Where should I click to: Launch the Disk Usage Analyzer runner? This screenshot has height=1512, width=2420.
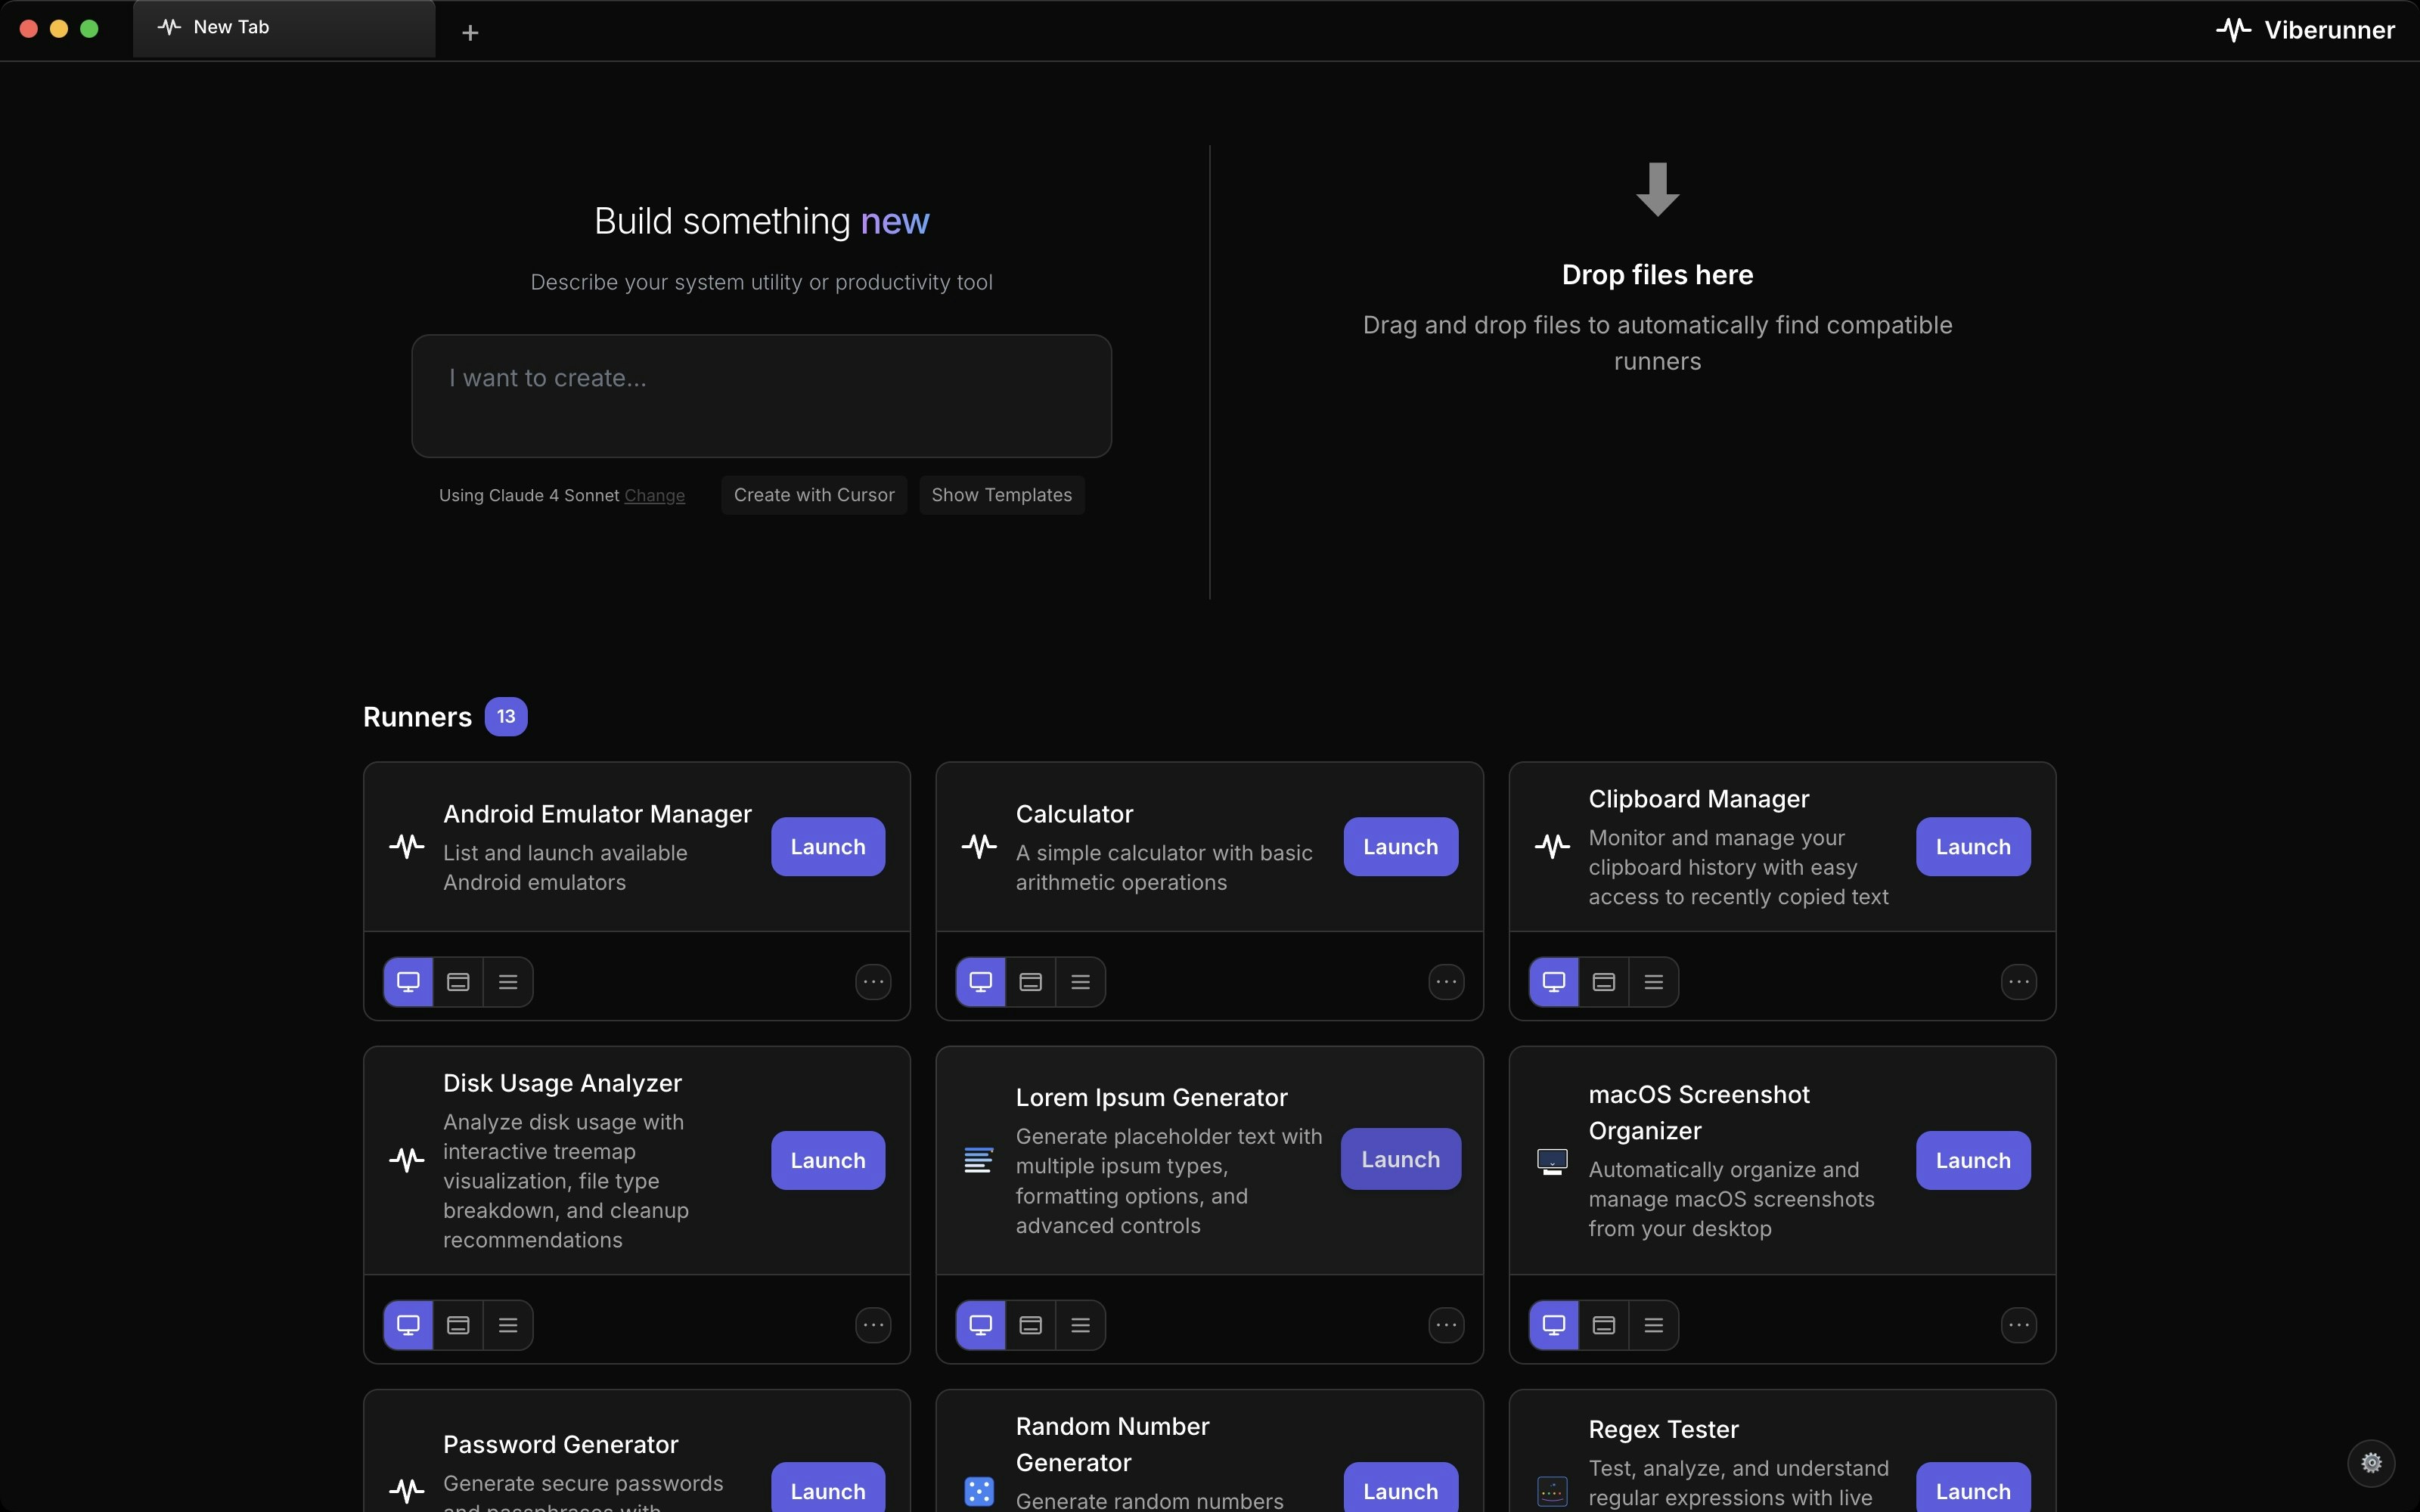[x=827, y=1160]
